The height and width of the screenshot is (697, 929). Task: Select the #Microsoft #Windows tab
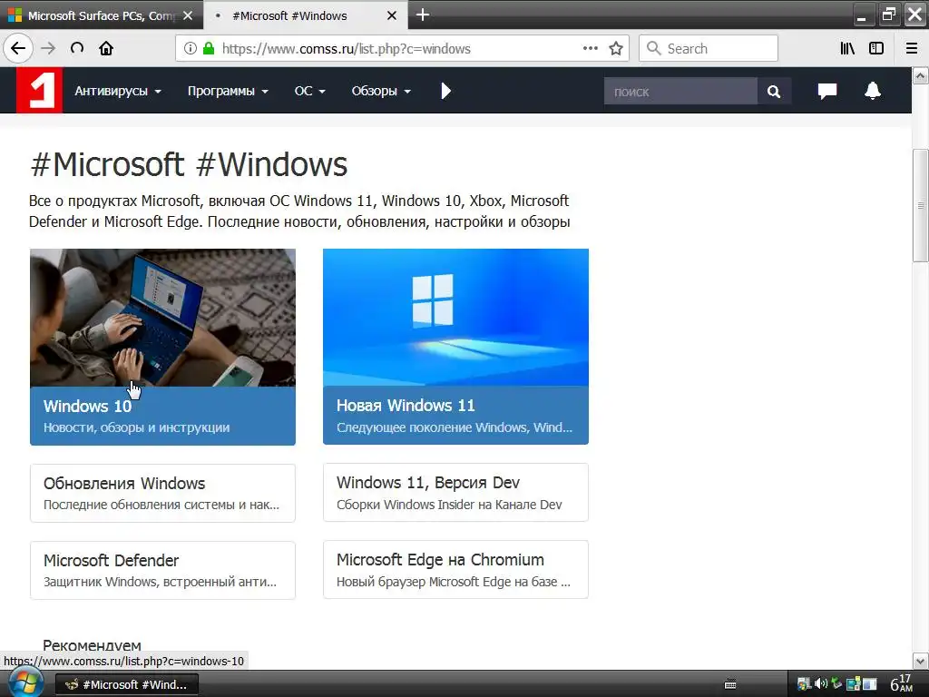pos(306,15)
